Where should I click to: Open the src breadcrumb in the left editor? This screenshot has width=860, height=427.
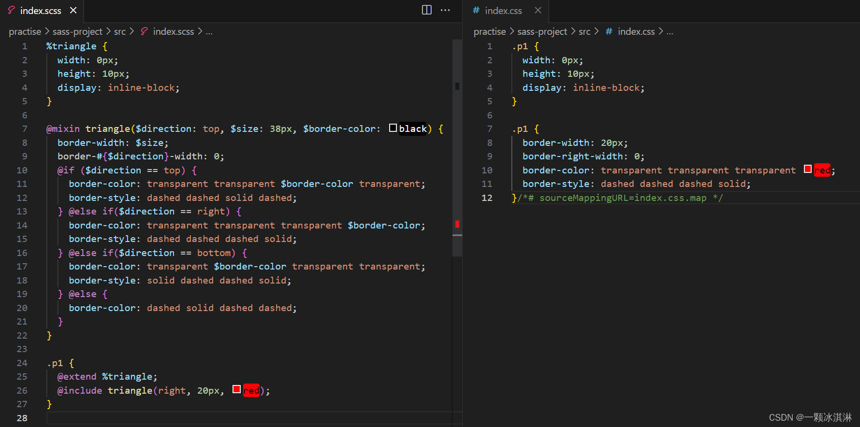[x=120, y=31]
